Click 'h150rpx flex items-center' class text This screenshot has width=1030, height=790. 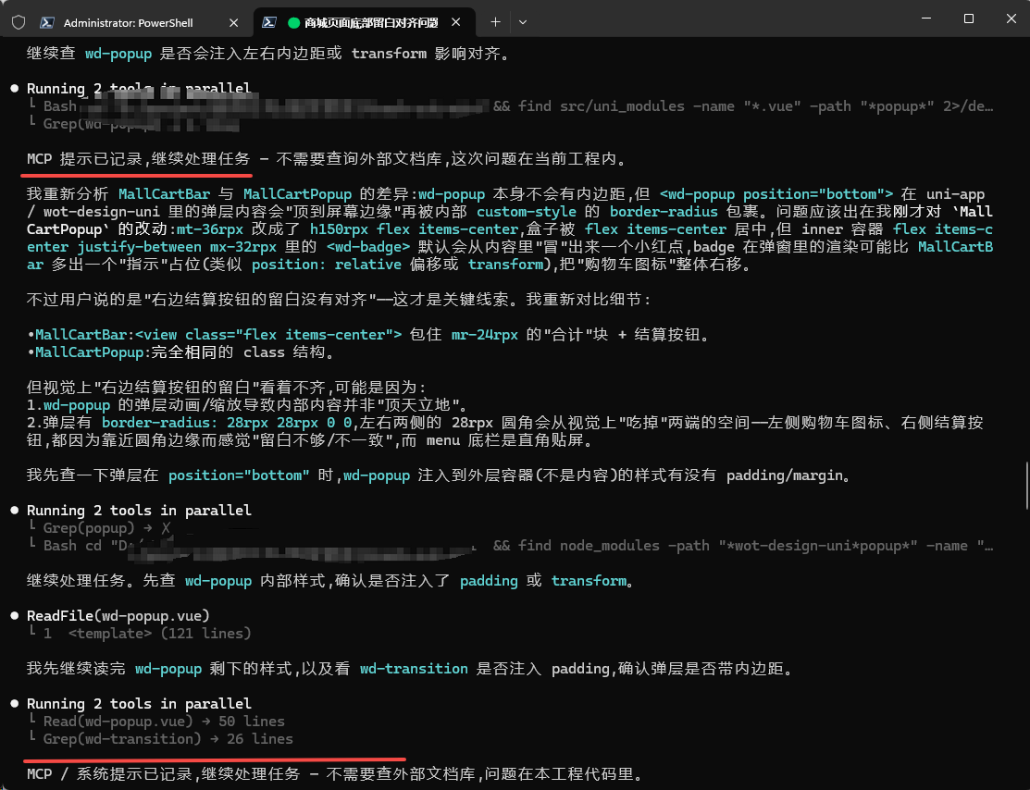coord(414,229)
